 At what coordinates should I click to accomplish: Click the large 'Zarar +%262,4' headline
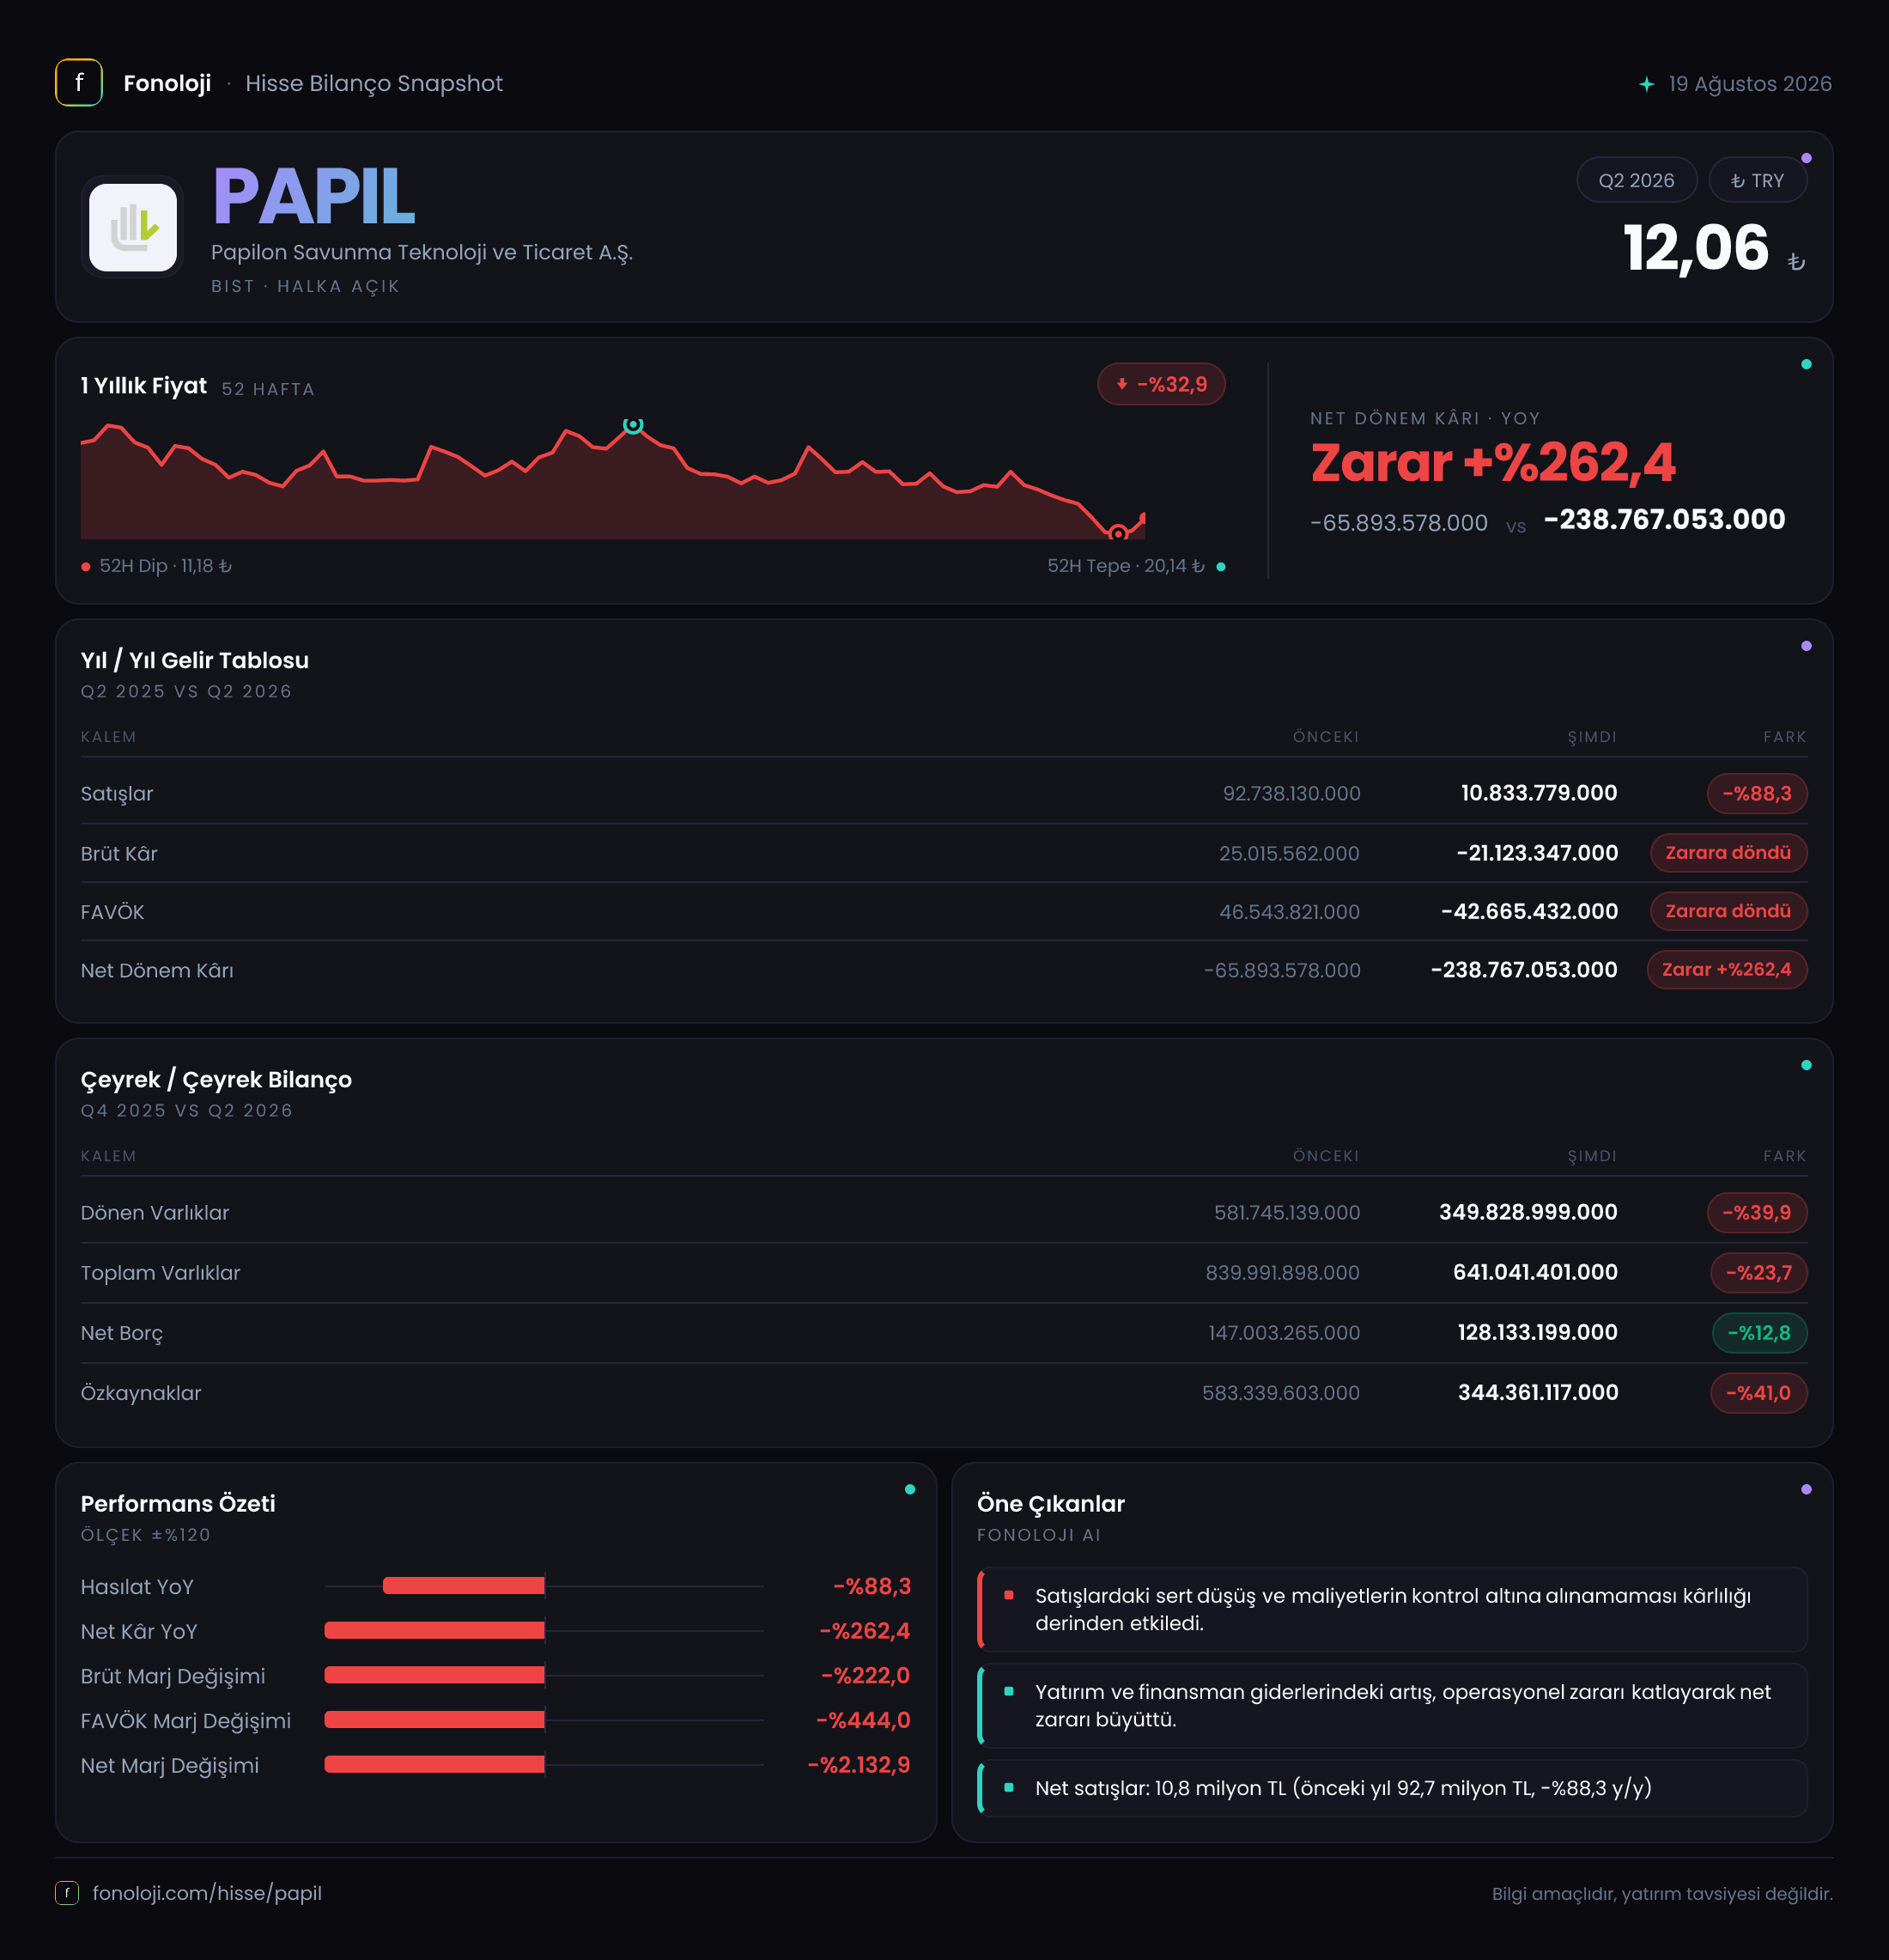pos(1493,462)
